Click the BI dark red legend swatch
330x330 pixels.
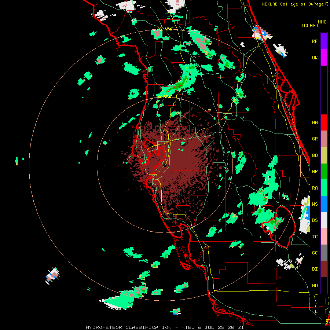324,269
